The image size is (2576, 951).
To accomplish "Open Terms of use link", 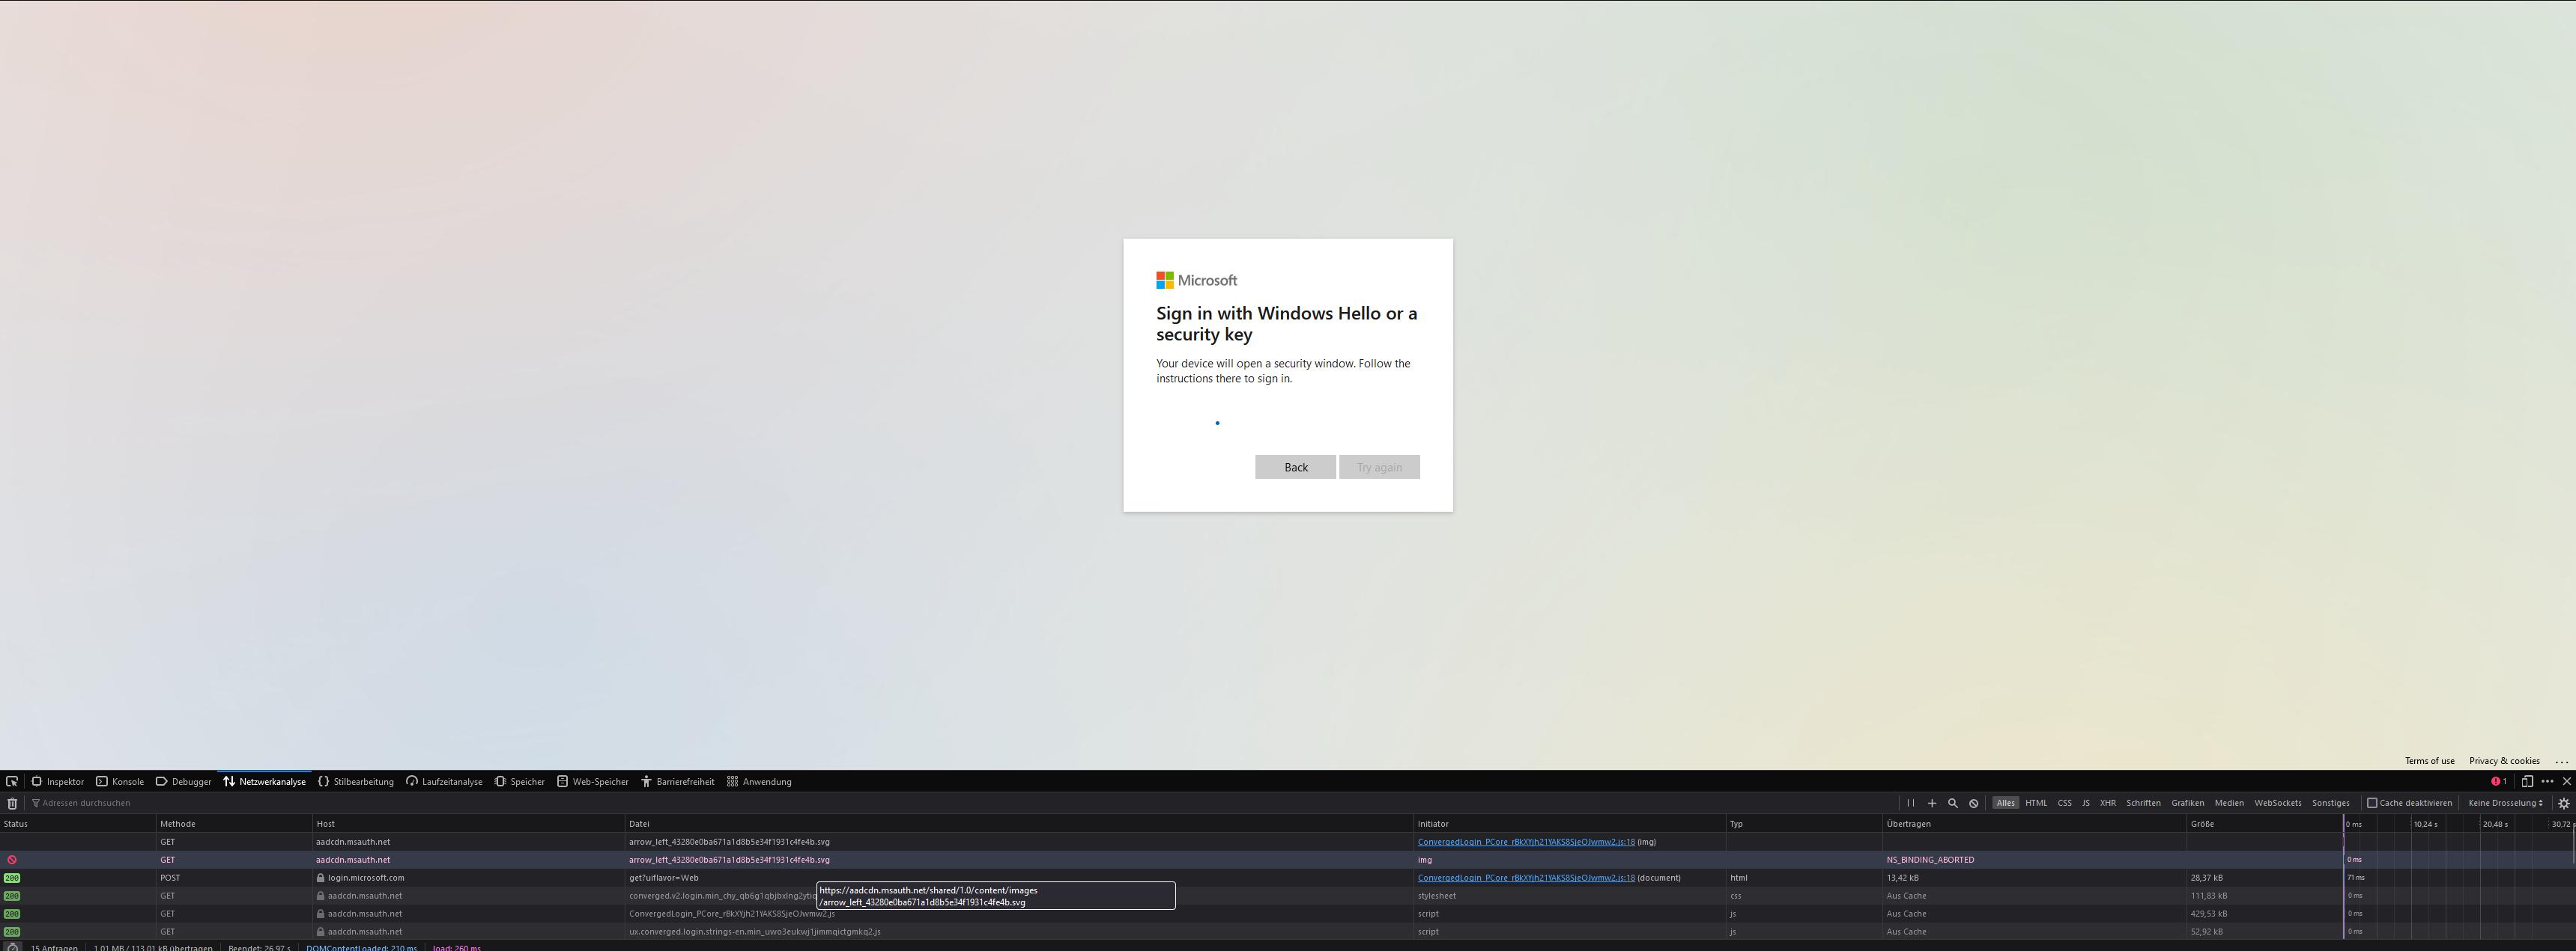I will 2429,761.
